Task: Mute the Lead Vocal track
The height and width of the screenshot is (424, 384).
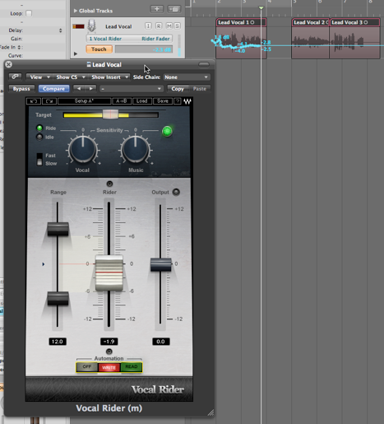Action: coord(169,26)
